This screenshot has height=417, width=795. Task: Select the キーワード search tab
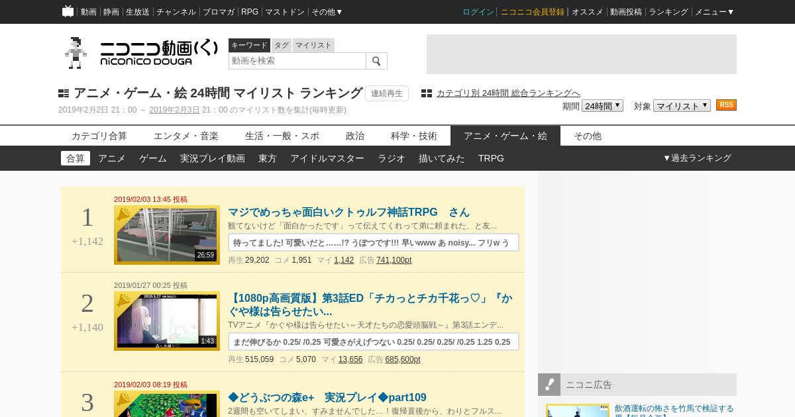point(249,45)
